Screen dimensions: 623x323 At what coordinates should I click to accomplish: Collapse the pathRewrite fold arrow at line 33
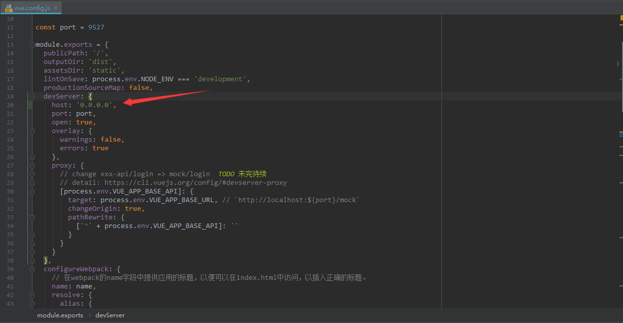32,217
